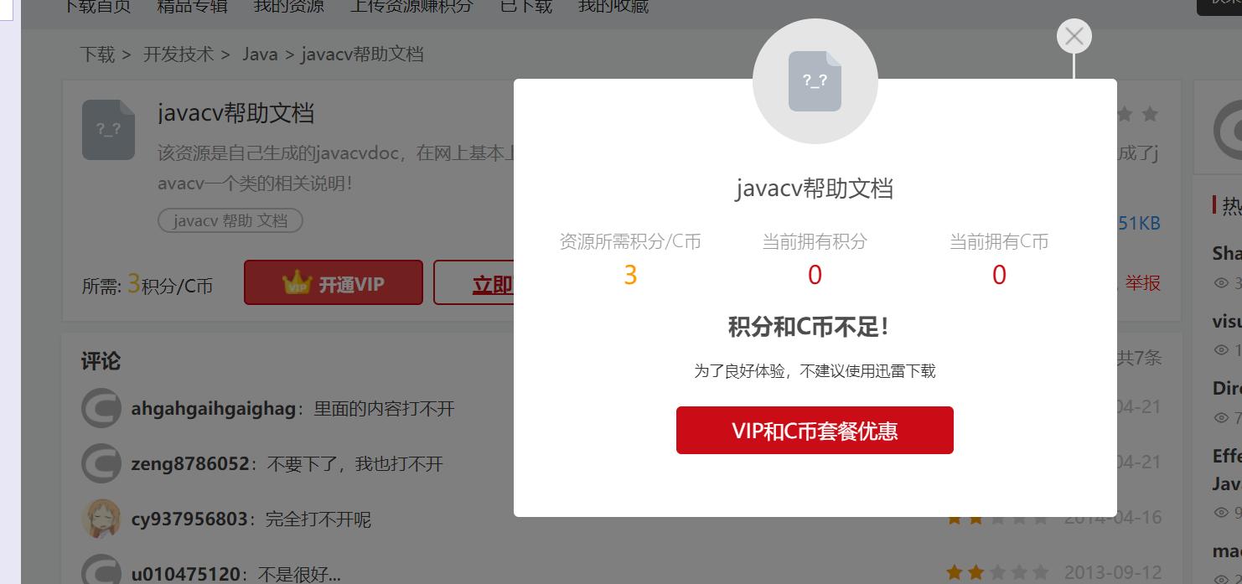Open zeng8786052's avatar icon
The height and width of the screenshot is (584, 1242).
pos(101,463)
